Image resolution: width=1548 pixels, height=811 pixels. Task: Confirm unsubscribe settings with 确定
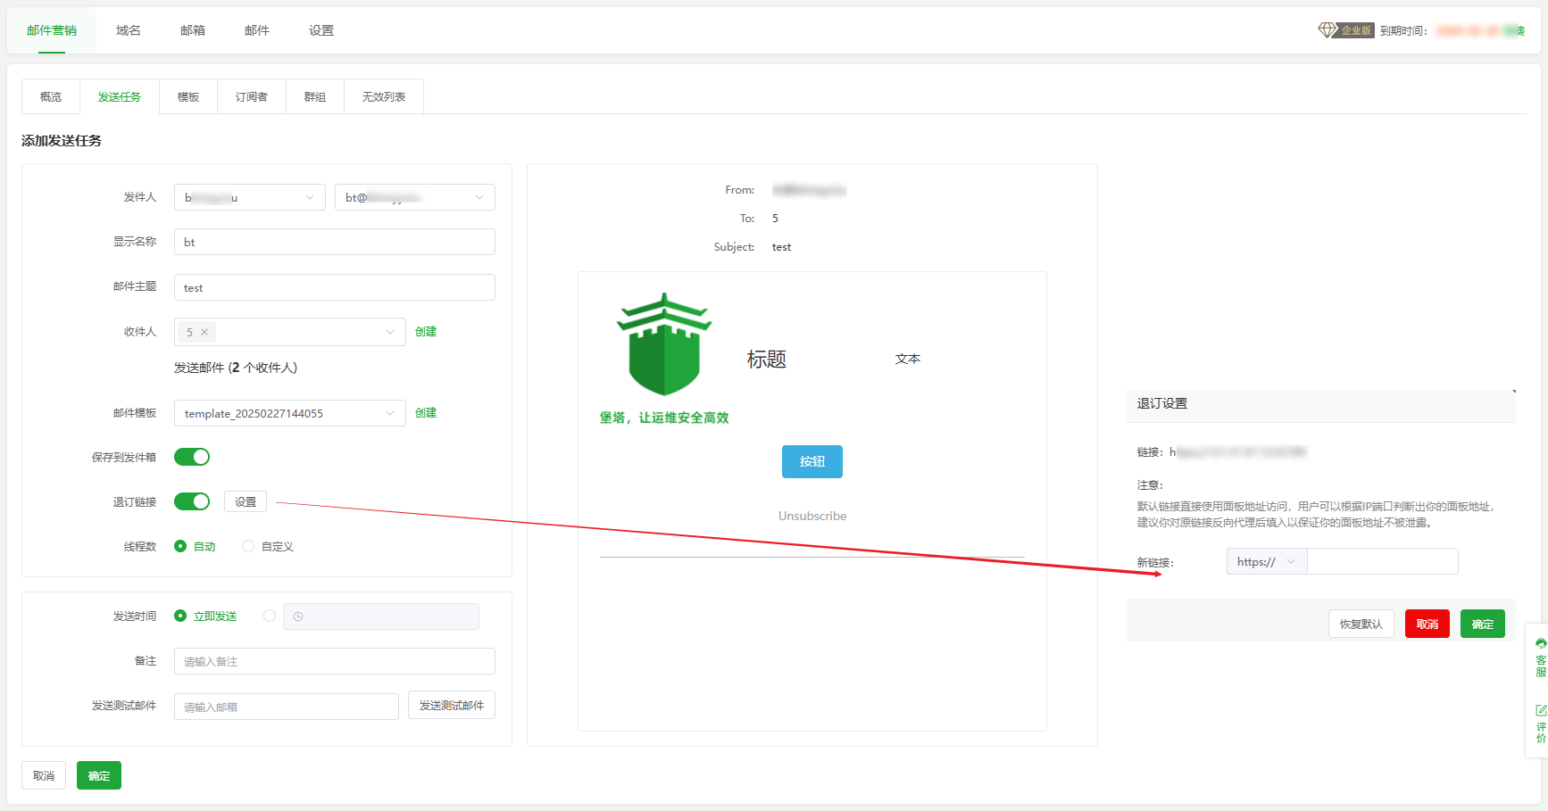pyautogui.click(x=1483, y=624)
